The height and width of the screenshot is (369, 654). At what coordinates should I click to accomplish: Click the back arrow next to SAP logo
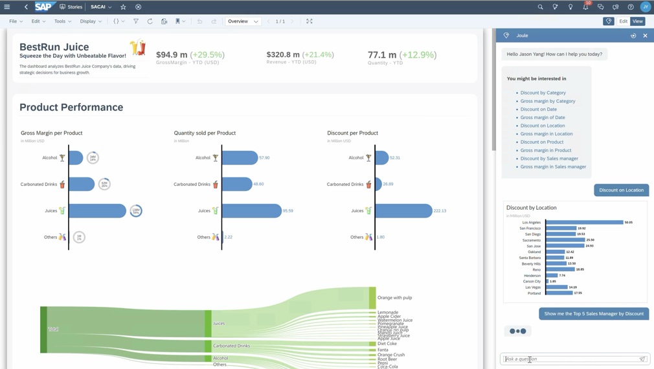pos(26,6)
